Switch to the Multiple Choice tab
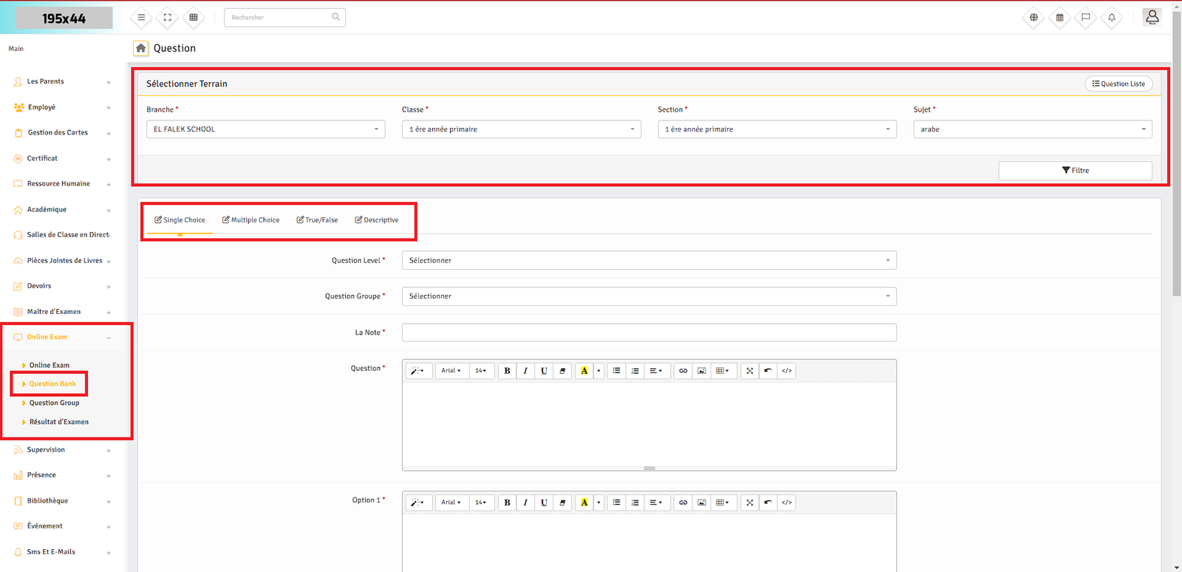 click(251, 220)
